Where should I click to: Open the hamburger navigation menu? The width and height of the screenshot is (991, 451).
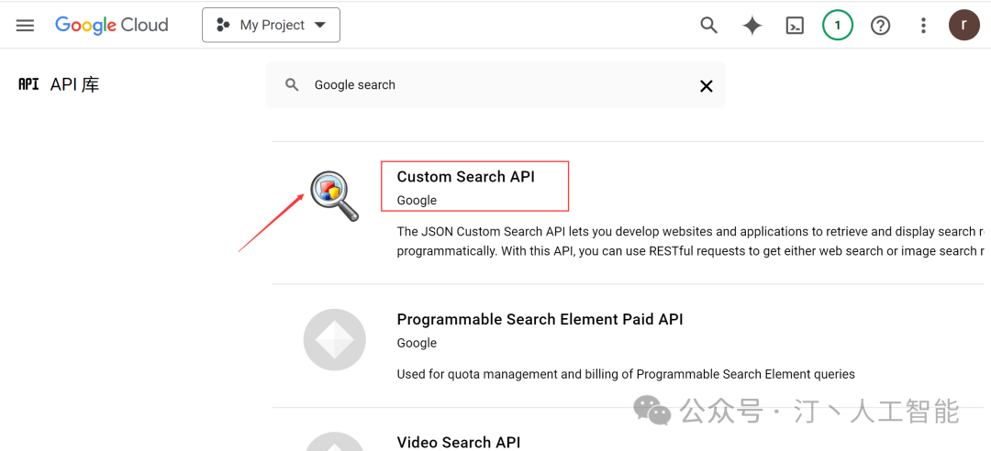[x=26, y=26]
